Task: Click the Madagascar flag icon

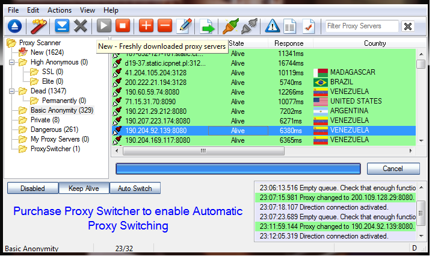Action: coord(321,73)
